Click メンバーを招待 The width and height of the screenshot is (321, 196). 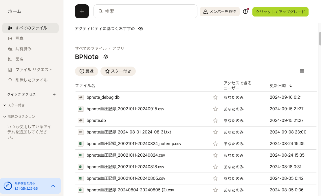[x=219, y=12]
